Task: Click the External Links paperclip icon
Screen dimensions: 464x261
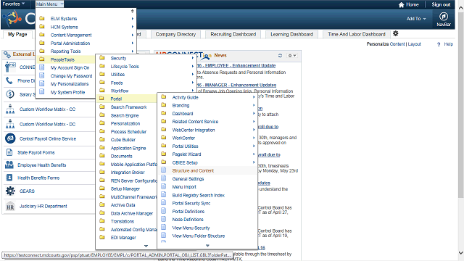Action: click(7, 54)
